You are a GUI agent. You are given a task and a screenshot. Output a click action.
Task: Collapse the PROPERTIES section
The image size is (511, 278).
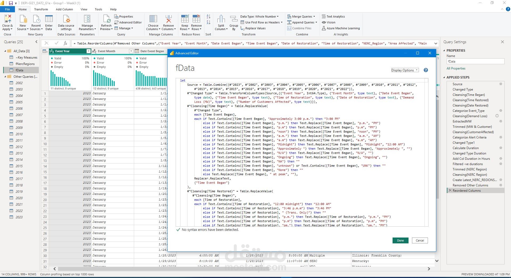[444, 50]
